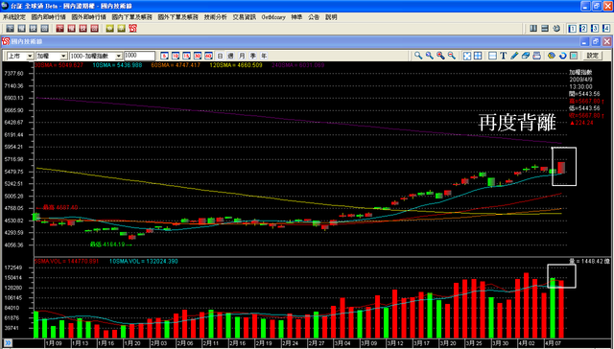Click the third blue toolbar icon

(34, 29)
